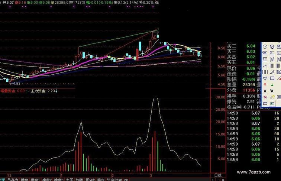Switch to the 周k线 tab
This screenshot has height=181, width=281.
pos(90,180)
